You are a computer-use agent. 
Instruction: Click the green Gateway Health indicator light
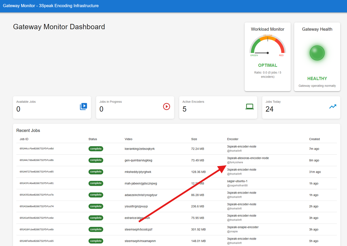tap(317, 53)
